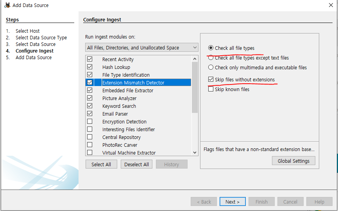Check the Virtual Machine Extractor checkbox
The width and height of the screenshot is (338, 211).
tap(89, 152)
